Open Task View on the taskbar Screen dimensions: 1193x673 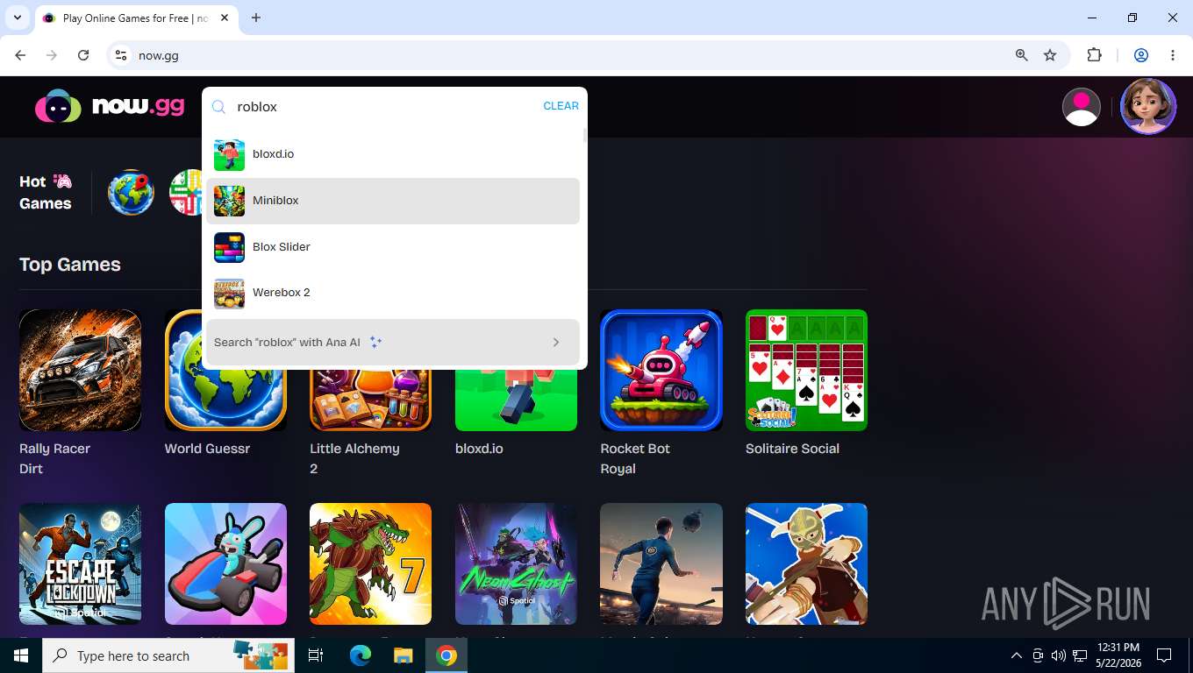[316, 655]
